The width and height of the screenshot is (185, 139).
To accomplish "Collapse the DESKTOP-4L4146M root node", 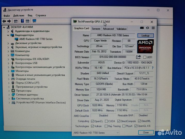I will tap(4, 28).
